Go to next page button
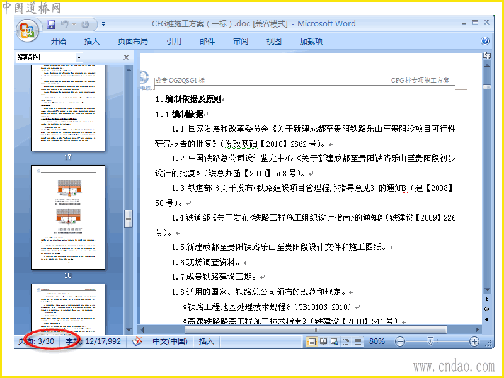 coord(486,319)
